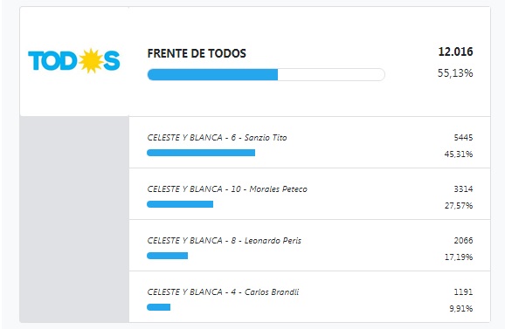Open the Sanzio Tito list entry
Viewport: 505px width, 329px height.
click(x=310, y=142)
